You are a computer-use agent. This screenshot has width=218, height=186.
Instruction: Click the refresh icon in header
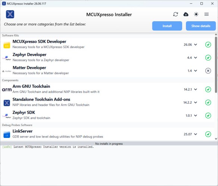tap(175, 14)
